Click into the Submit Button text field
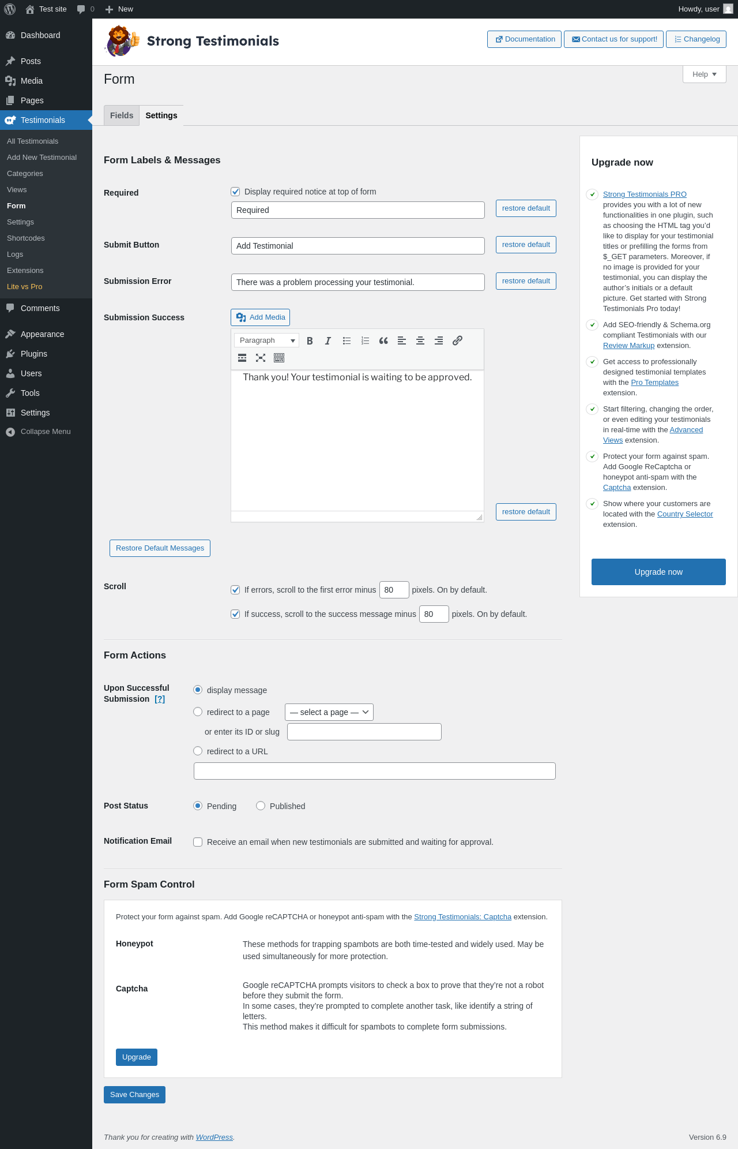 pos(357,246)
